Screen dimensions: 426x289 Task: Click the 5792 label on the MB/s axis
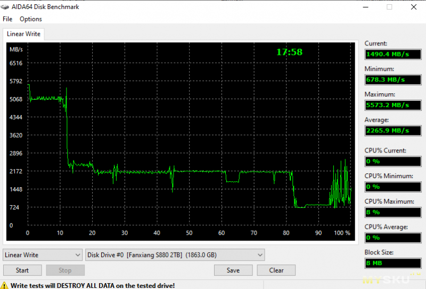pos(16,81)
